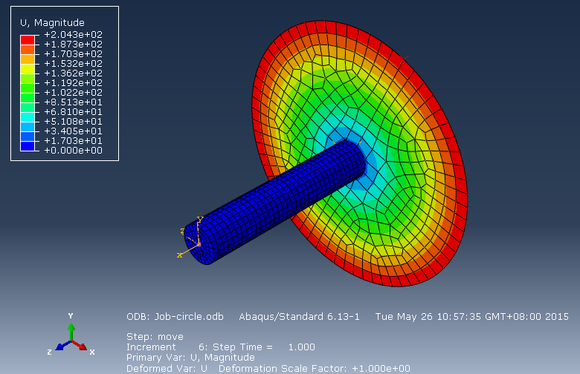This screenshot has height=374, width=580.
Task: Select the legend value +1.703e+02
Action: (x=73, y=54)
